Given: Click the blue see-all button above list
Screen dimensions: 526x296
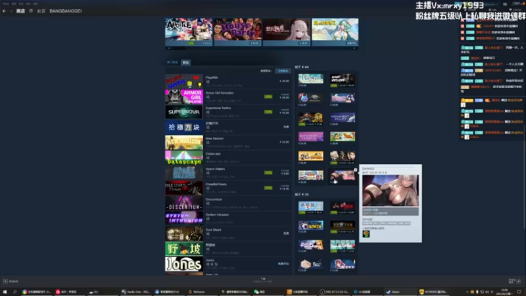Looking at the screenshot, I should 283,71.
